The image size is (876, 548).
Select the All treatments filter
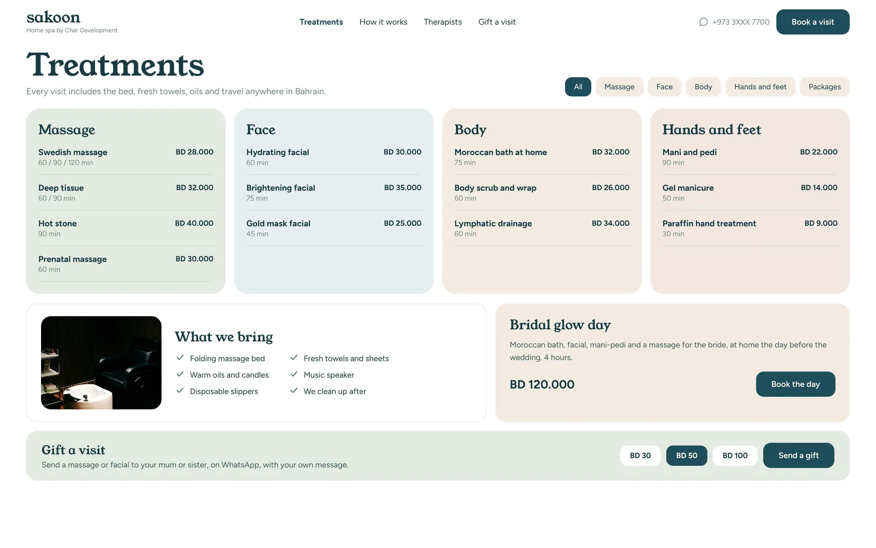pyautogui.click(x=578, y=87)
